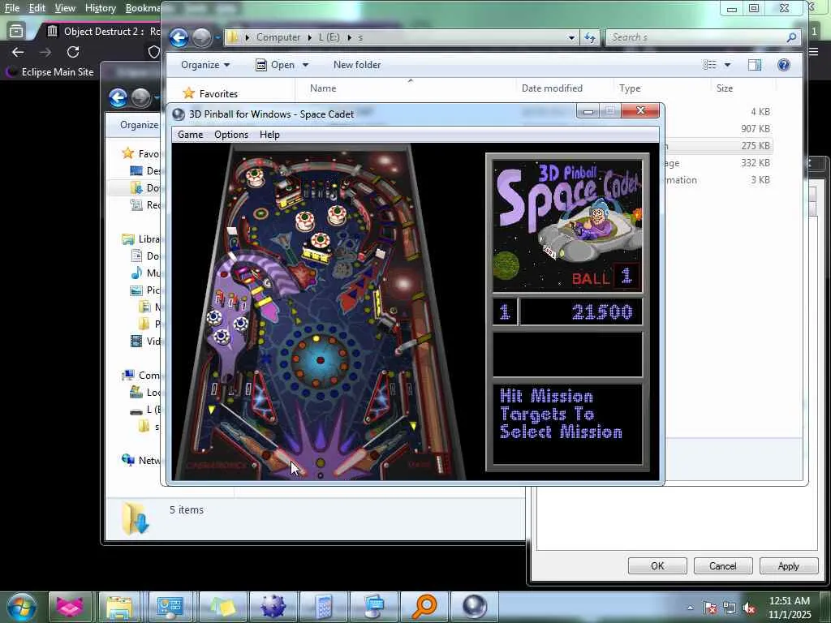Click the Forward arrow in rear Explorer window

[140, 97]
